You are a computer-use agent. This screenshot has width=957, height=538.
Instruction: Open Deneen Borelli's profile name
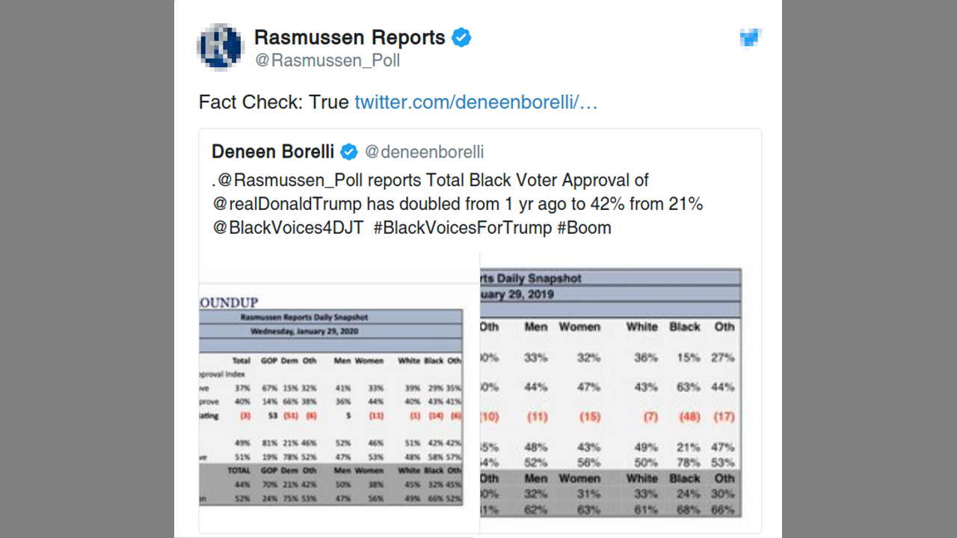pyautogui.click(x=273, y=152)
